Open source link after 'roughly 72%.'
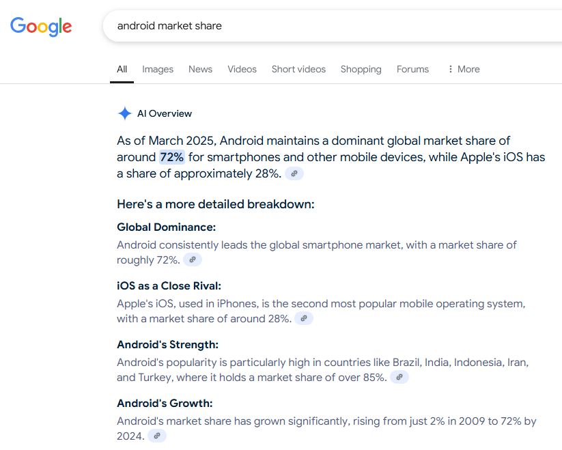Image resolution: width=562 pixels, height=450 pixels. pyautogui.click(x=193, y=259)
